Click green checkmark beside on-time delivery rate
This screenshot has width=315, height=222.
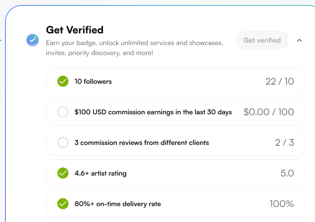[63, 204]
